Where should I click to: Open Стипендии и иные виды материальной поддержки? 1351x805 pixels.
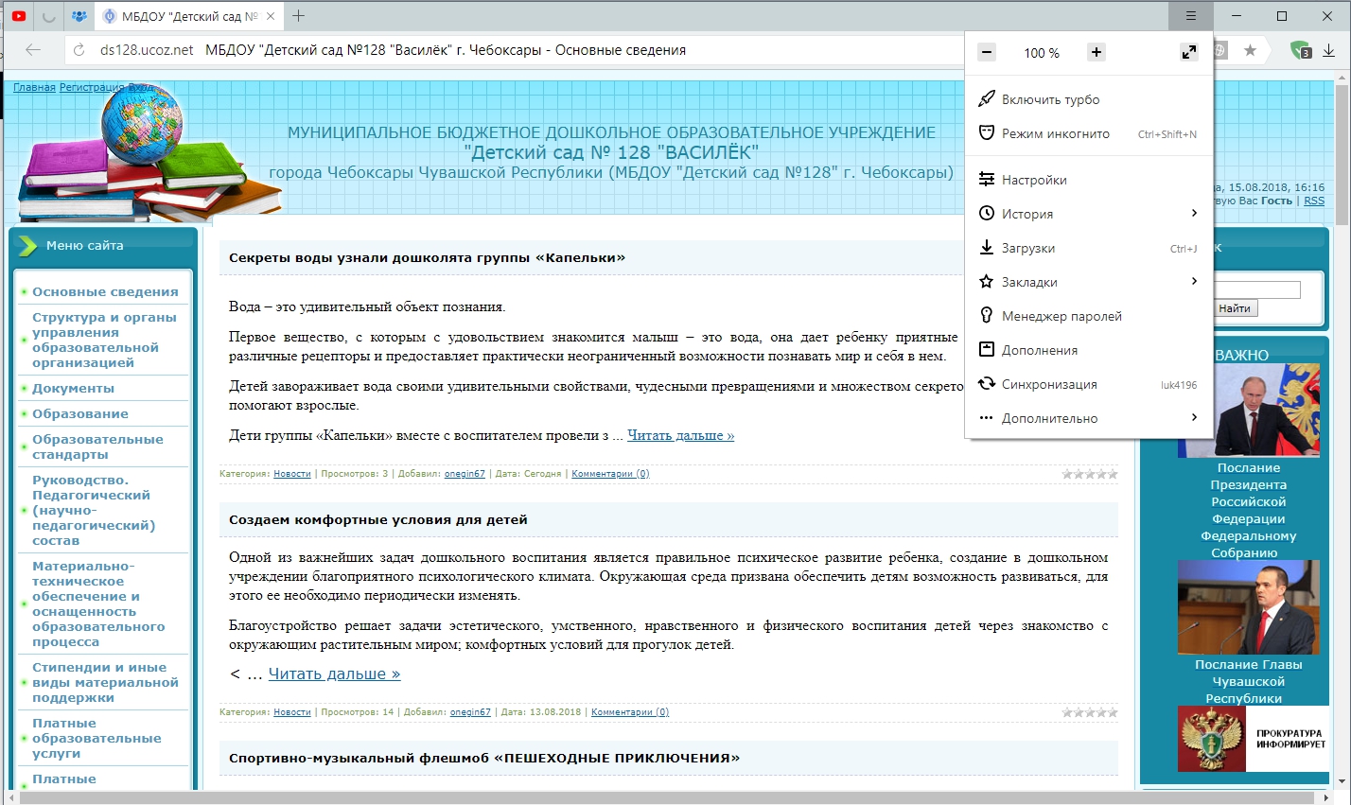(105, 683)
